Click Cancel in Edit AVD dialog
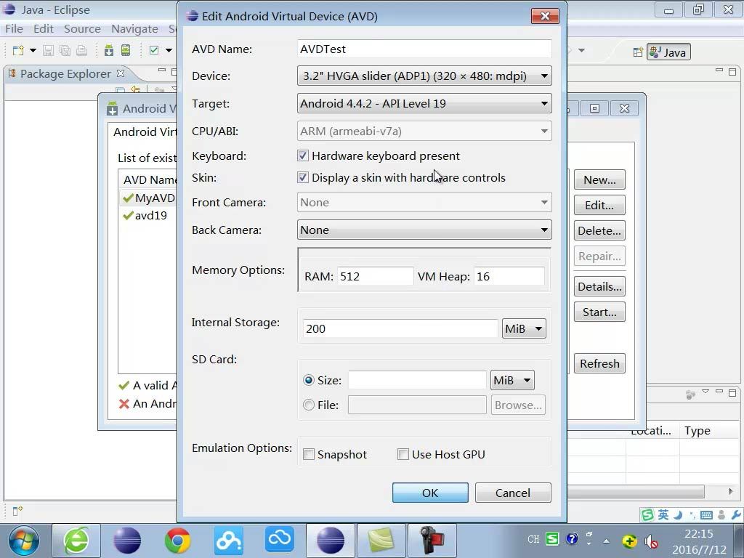The height and width of the screenshot is (558, 744). (513, 493)
